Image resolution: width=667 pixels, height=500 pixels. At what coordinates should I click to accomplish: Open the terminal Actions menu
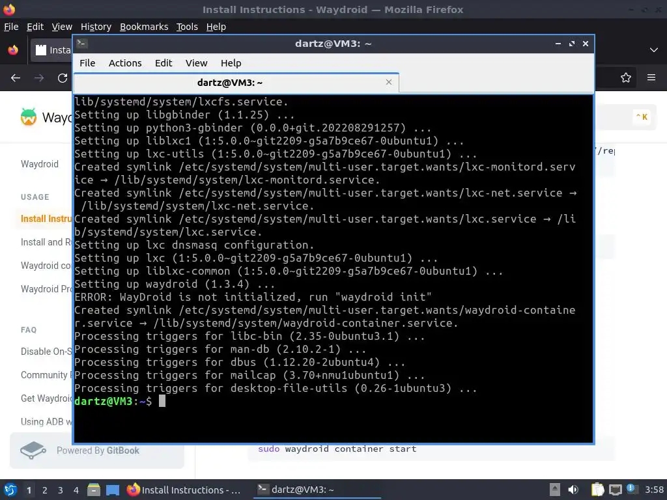tap(125, 63)
